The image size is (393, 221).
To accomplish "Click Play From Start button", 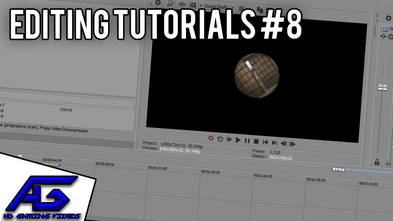I will click(x=229, y=139).
